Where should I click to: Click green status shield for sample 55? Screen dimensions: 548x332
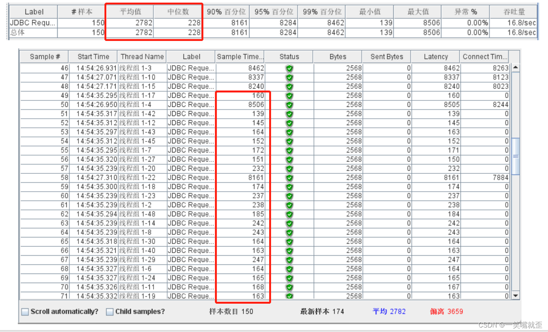290,150
